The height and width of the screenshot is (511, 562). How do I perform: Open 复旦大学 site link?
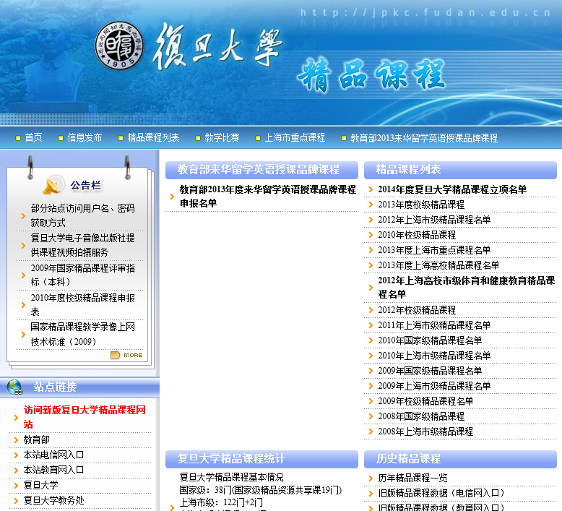pos(40,485)
